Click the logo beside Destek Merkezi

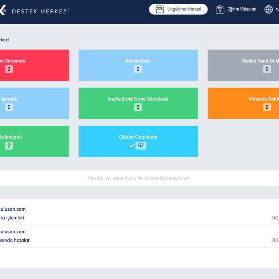(x=3, y=10)
